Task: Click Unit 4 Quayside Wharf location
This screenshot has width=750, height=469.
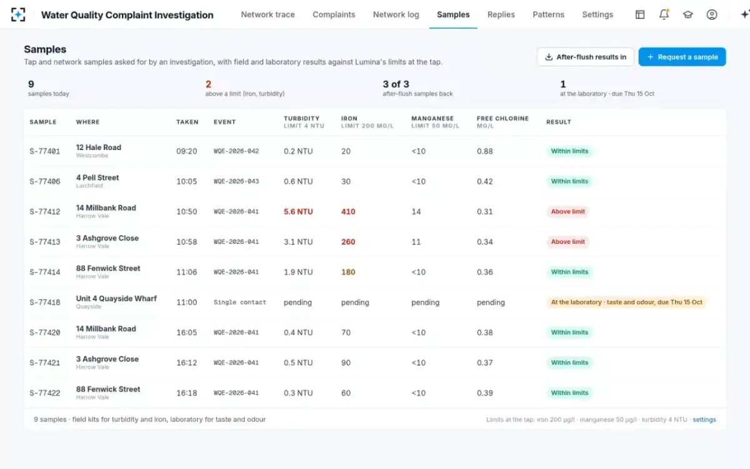Action: pos(116,298)
